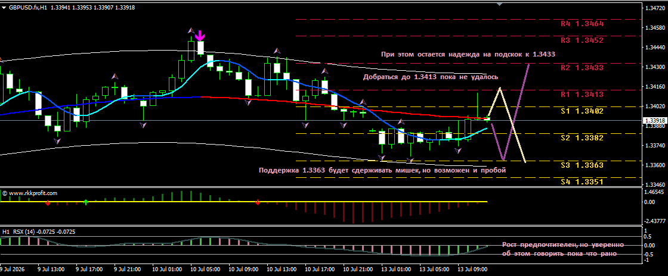Click the '13 Jul 01:00' time label
Screen dimensions: 668x276
tap(395, 269)
